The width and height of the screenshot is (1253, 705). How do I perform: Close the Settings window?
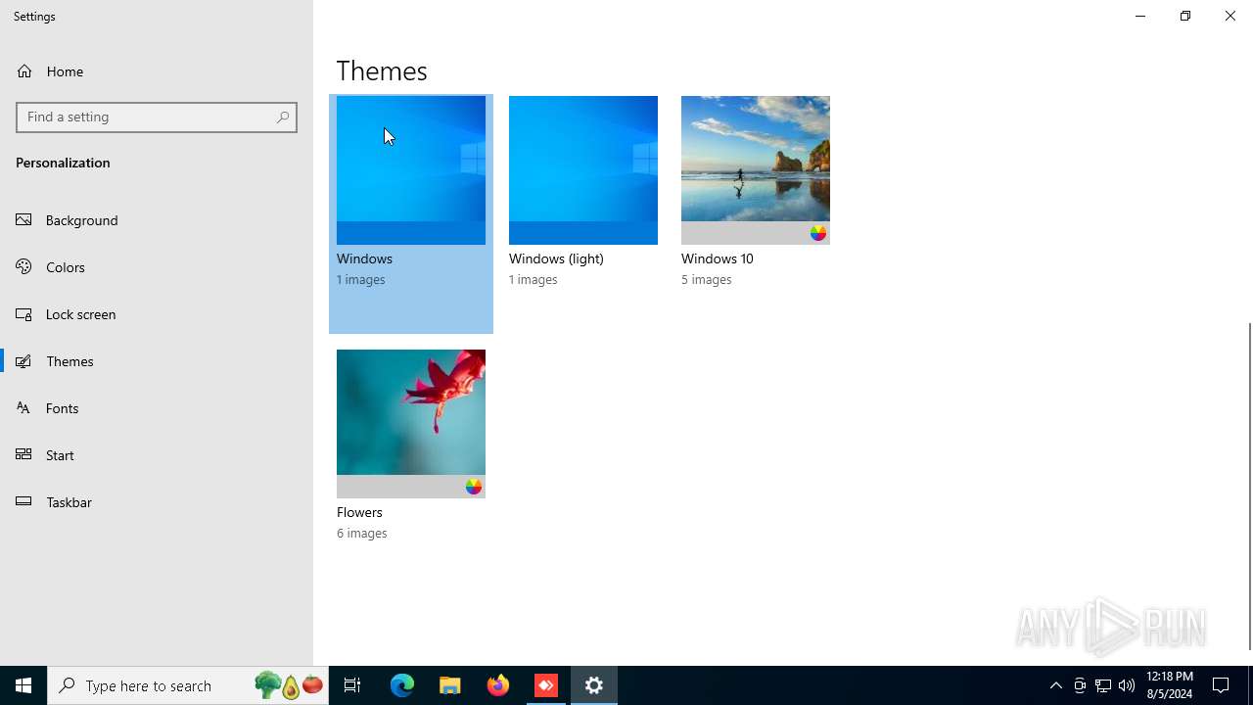click(x=1230, y=16)
